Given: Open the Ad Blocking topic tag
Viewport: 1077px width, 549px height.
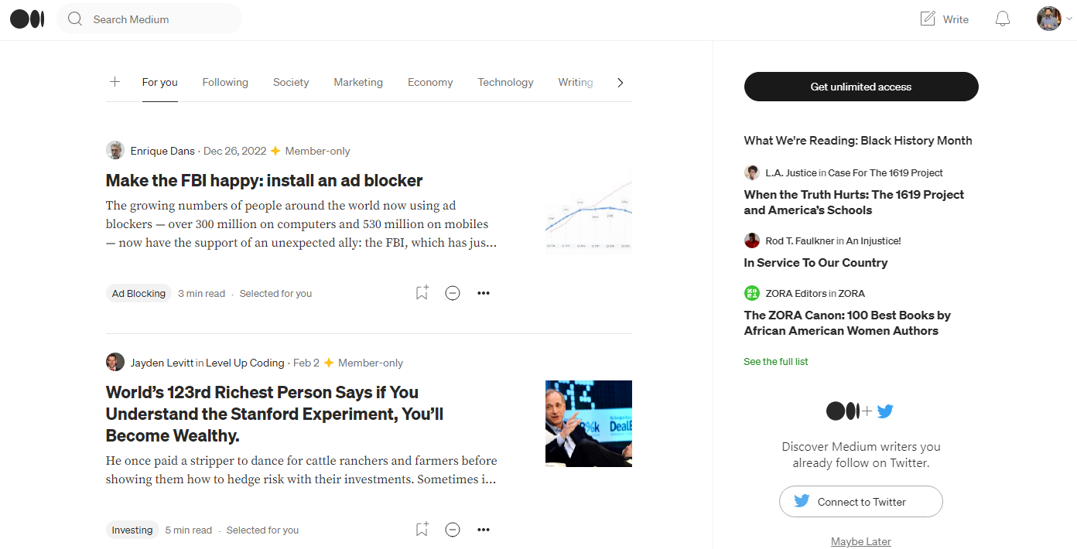Looking at the screenshot, I should coord(138,293).
